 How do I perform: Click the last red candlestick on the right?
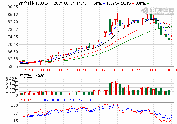click(x=171, y=38)
